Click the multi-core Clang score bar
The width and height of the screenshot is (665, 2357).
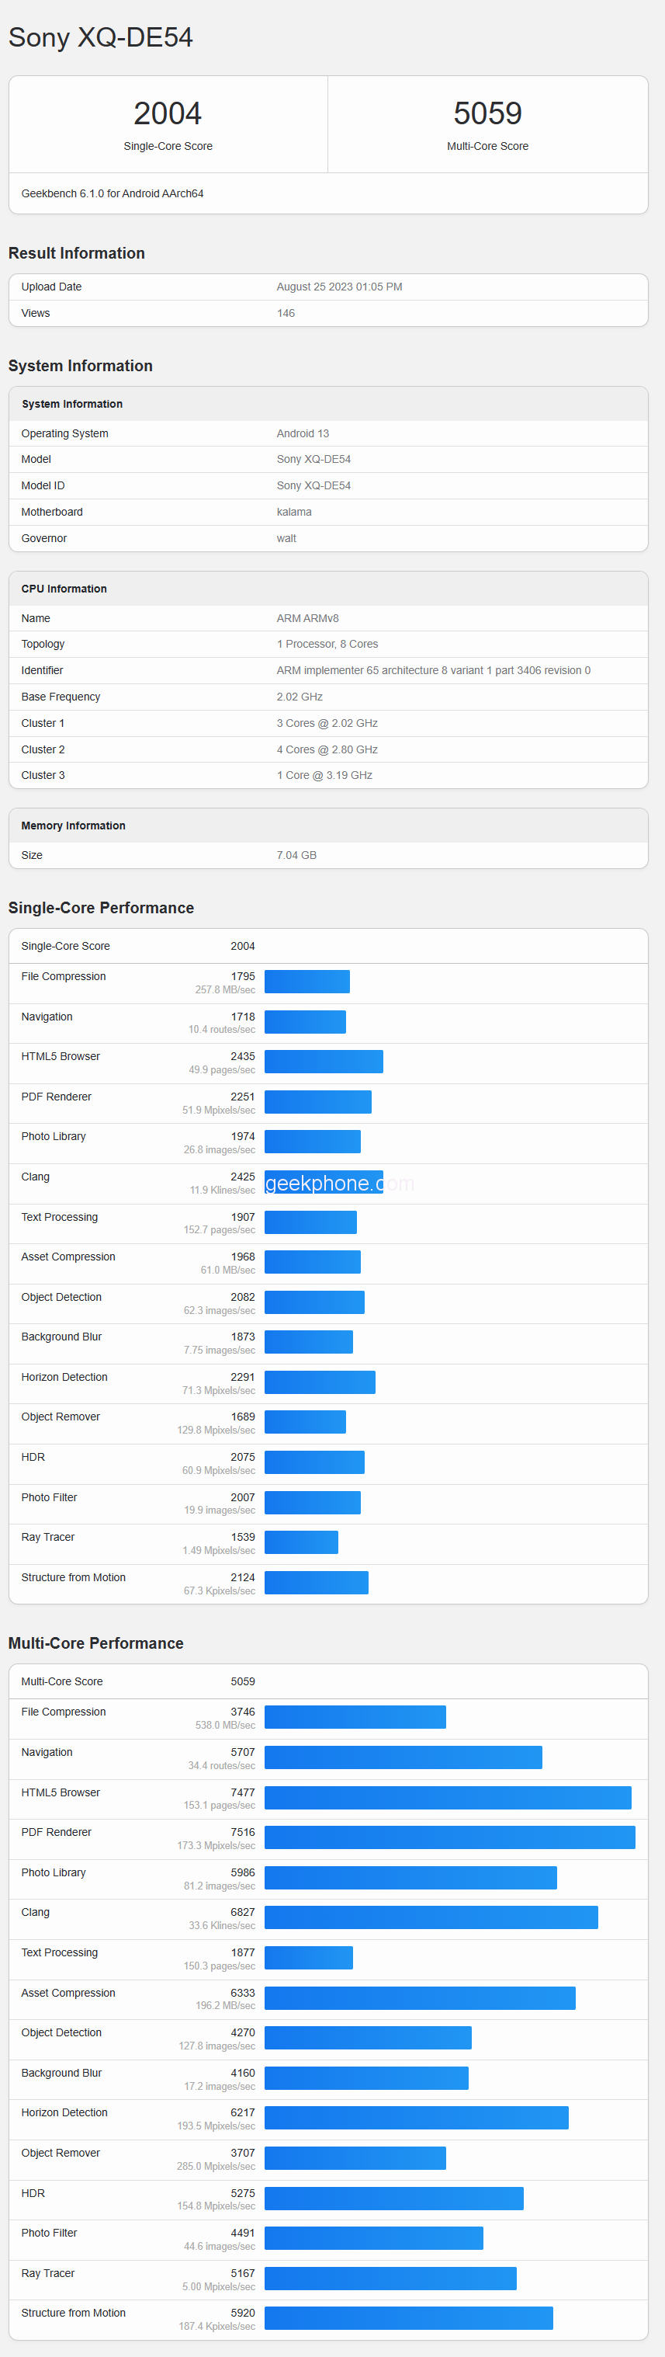(431, 1917)
